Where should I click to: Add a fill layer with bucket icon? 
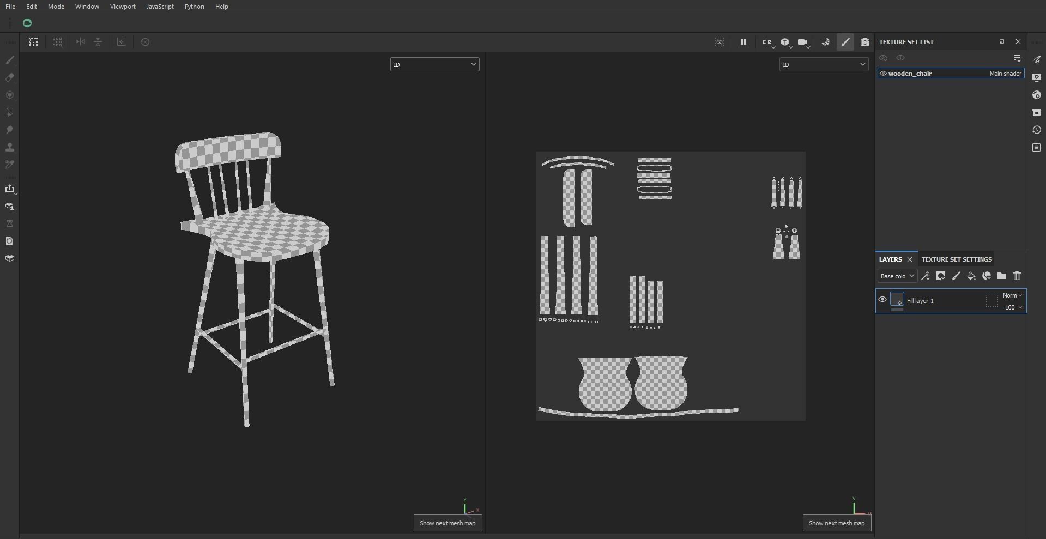point(971,276)
